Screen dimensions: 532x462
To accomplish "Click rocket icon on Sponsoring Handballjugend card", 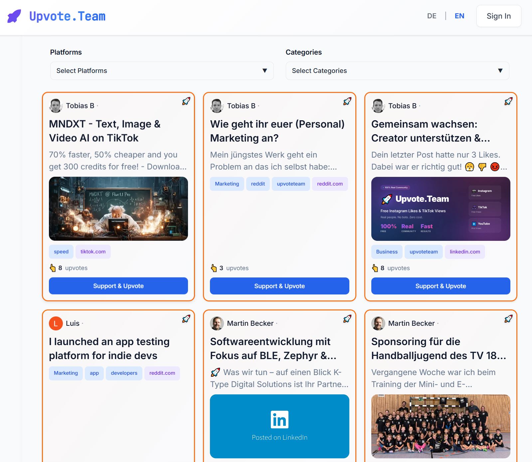I will click(x=508, y=319).
